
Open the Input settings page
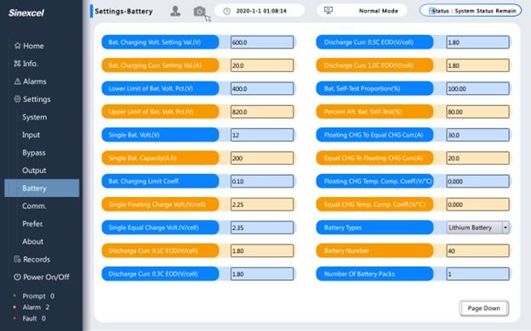[x=31, y=135]
